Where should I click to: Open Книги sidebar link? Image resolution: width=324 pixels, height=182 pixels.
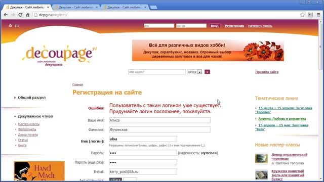point(22,145)
